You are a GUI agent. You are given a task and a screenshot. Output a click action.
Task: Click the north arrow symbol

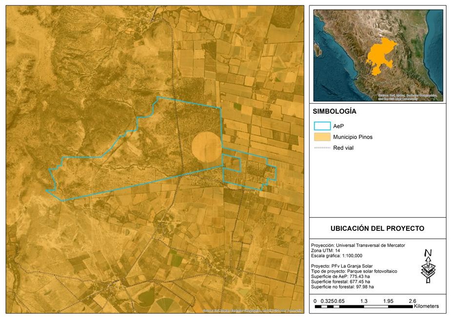pyautogui.click(x=428, y=266)
